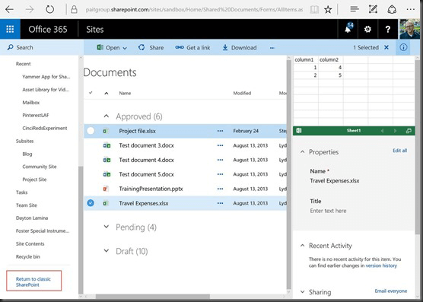This screenshot has width=423, height=302.
Task: Deselect the Travel Expenses.xlsx checkmark
Action: [x=91, y=203]
